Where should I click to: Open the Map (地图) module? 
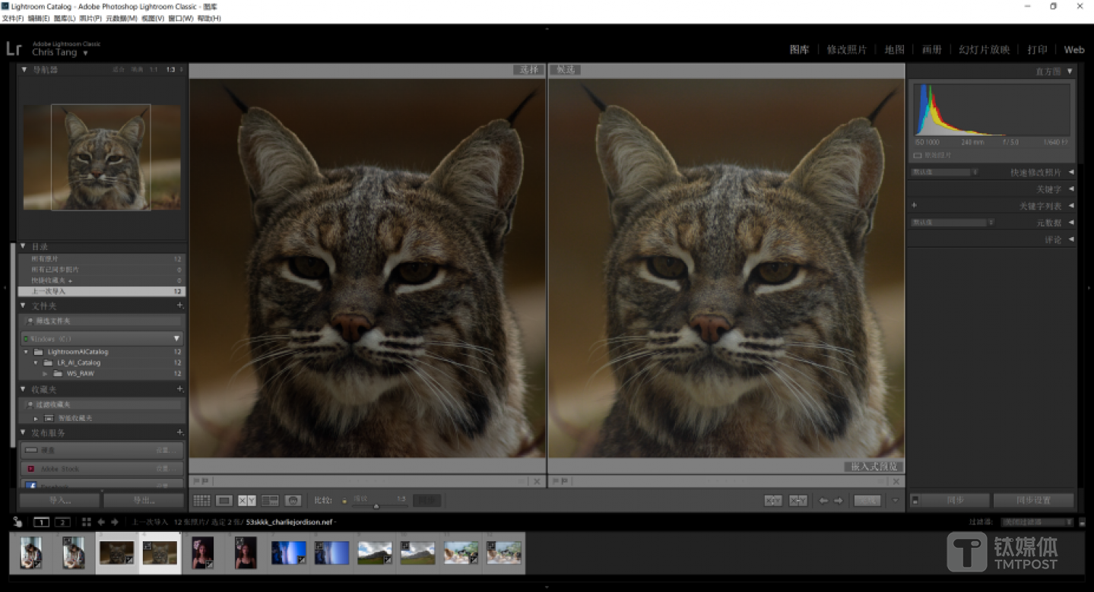click(x=894, y=49)
